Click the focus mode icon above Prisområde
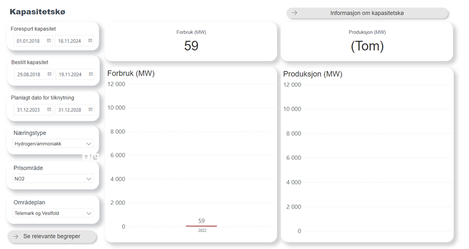 (95, 157)
